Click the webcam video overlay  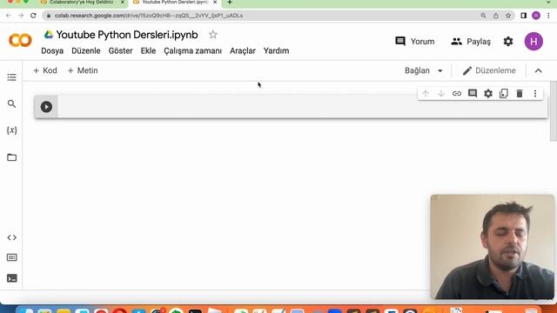(x=492, y=247)
